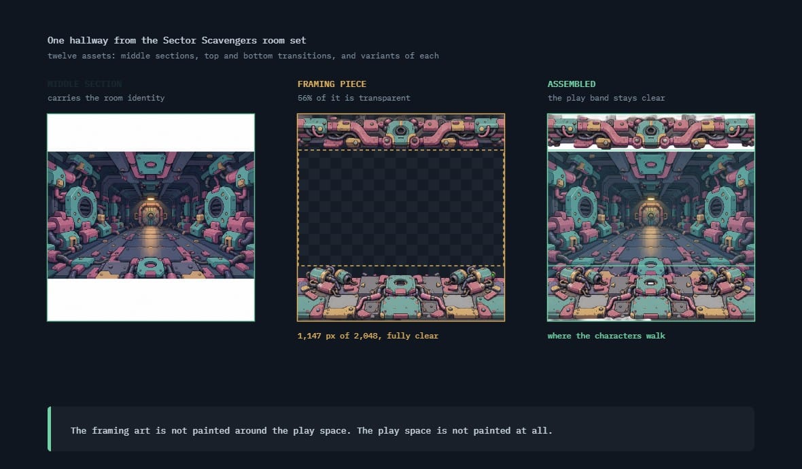Click the middle section hallway image

(151, 218)
